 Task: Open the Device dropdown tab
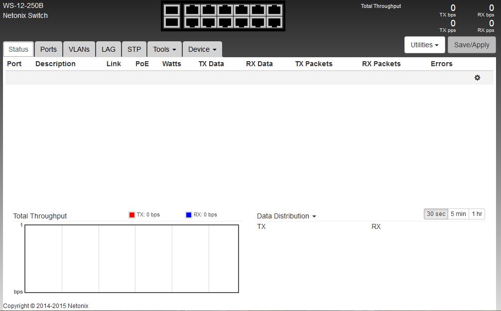point(202,49)
